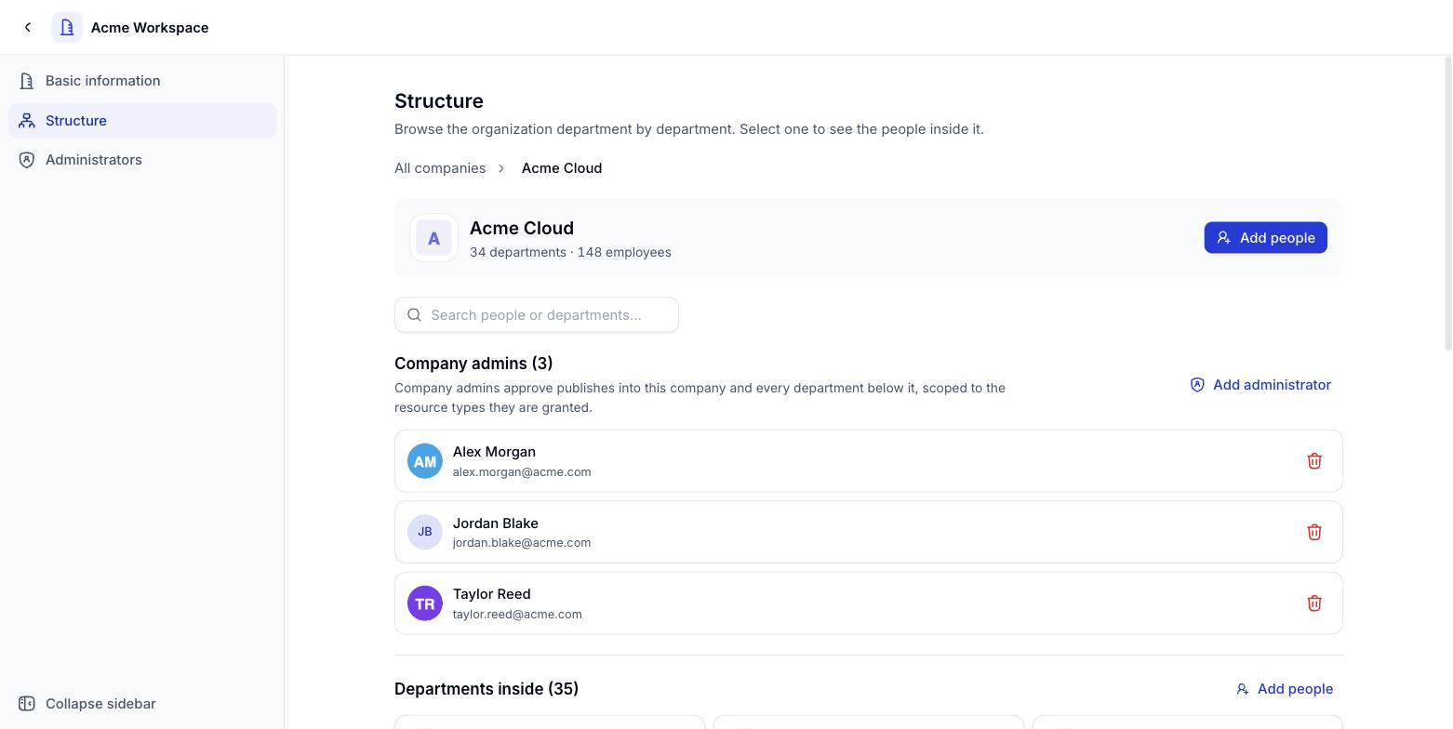Click the name Jordan Blake
Image resolution: width=1453 pixels, height=729 pixels.
[496, 524]
